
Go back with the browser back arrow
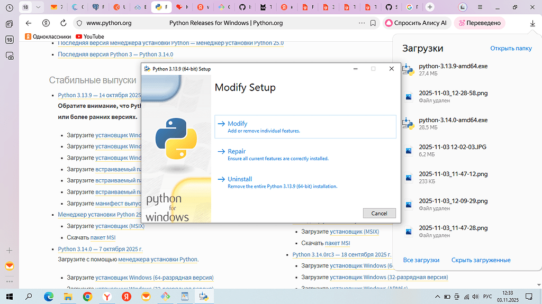pos(29,23)
